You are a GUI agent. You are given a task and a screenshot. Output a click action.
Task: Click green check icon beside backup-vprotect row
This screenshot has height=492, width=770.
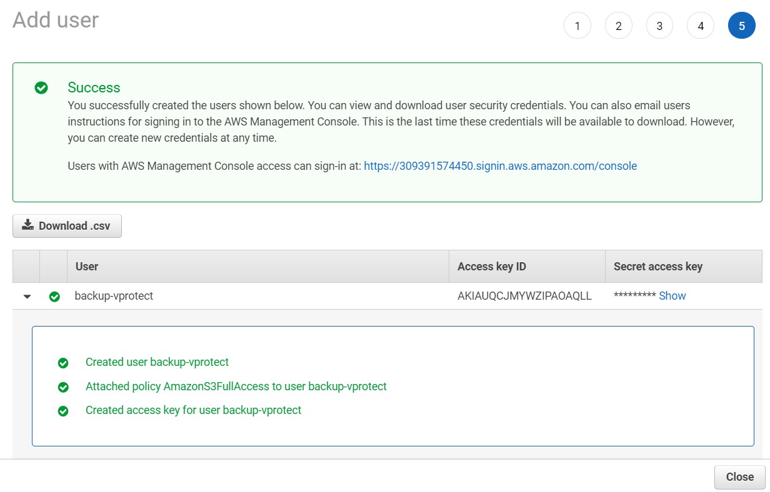(54, 297)
